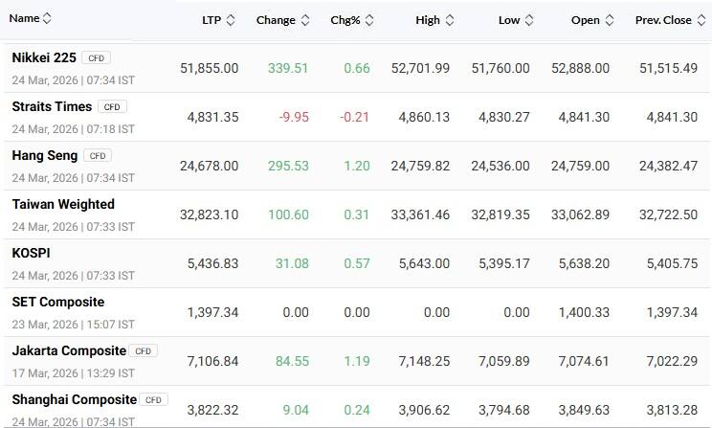
Task: Open the Taiwan Weighted index link
Action: [x=63, y=204]
